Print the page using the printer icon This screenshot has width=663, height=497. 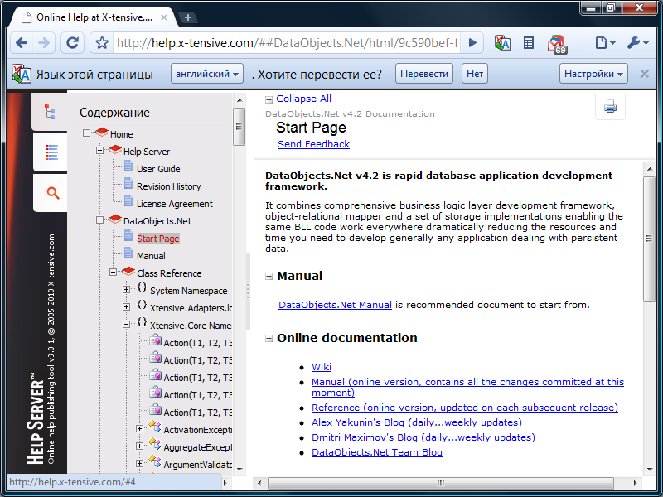pyautogui.click(x=610, y=106)
